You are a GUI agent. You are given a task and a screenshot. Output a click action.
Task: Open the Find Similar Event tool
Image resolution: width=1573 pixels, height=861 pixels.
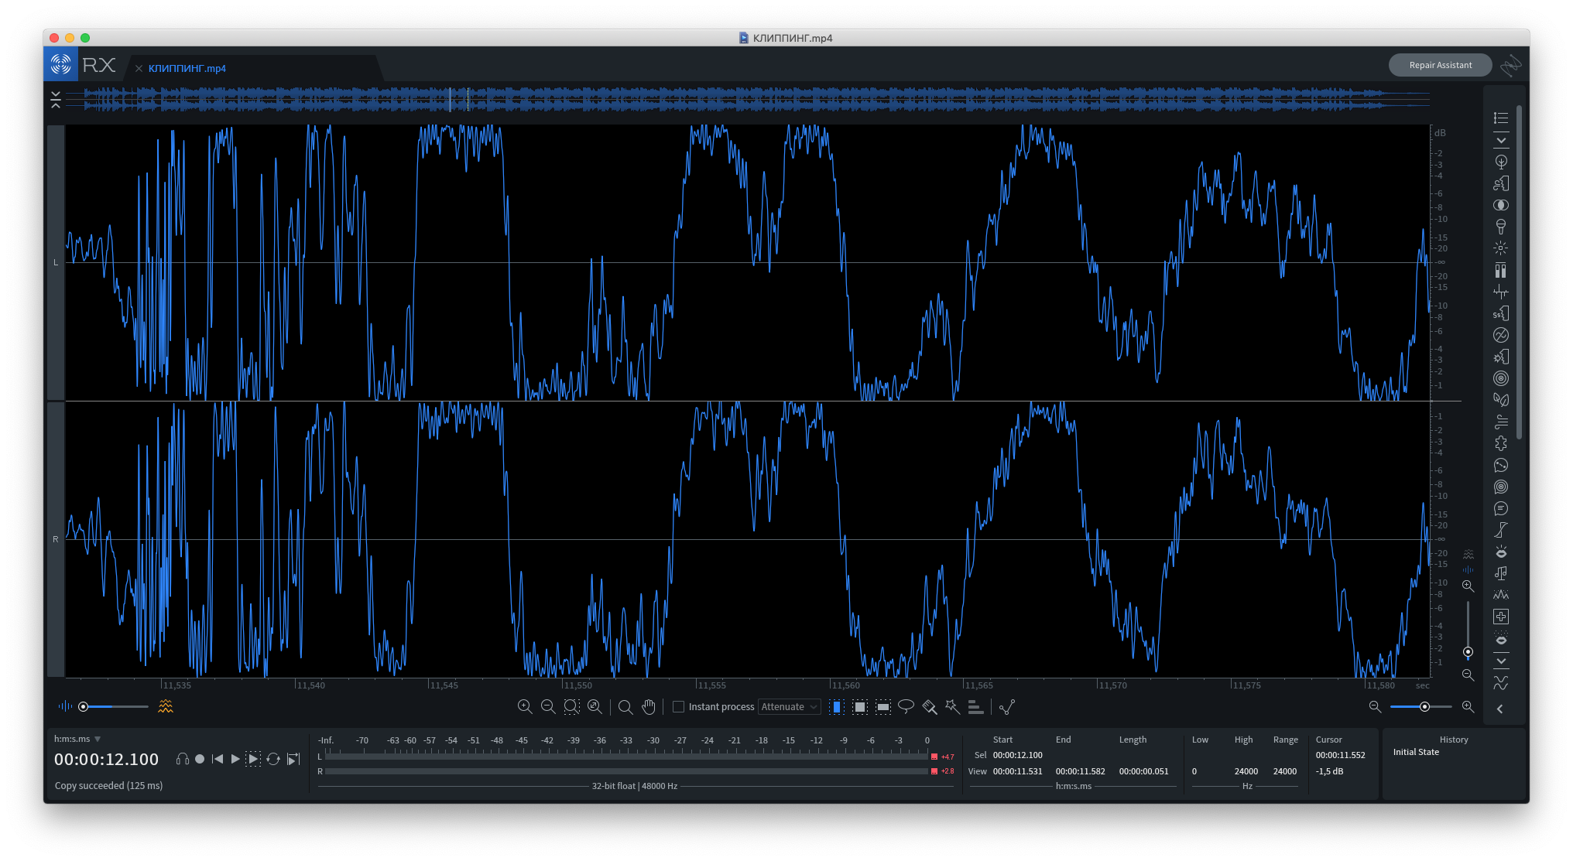(975, 706)
